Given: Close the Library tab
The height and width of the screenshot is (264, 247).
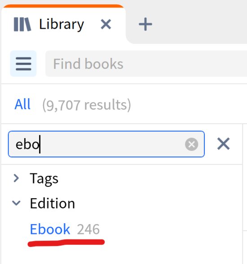Looking at the screenshot, I should pos(106,24).
